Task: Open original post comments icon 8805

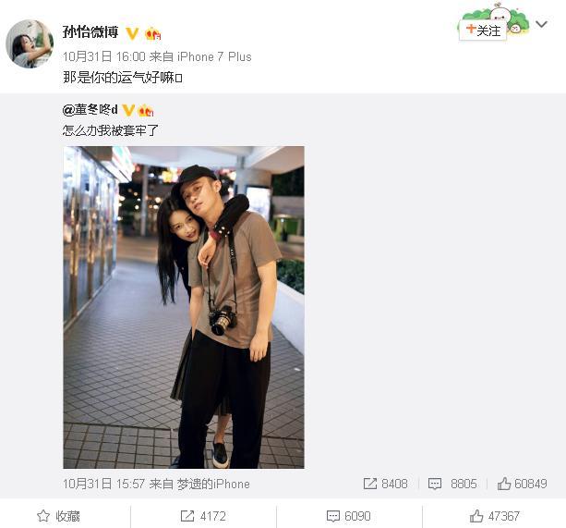Action: [x=452, y=484]
